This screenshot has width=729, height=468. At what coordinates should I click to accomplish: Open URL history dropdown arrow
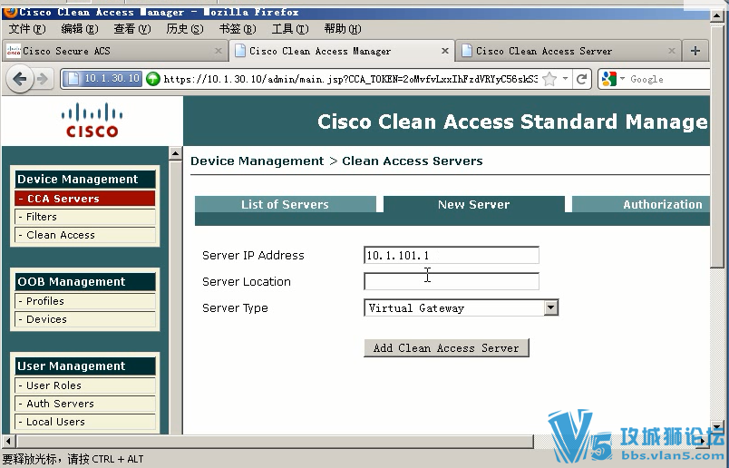point(565,79)
